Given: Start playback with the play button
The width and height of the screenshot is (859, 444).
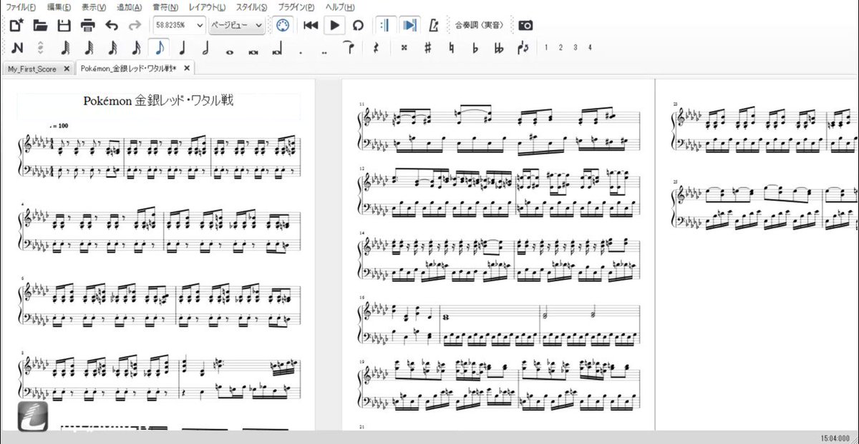Looking at the screenshot, I should (x=334, y=25).
